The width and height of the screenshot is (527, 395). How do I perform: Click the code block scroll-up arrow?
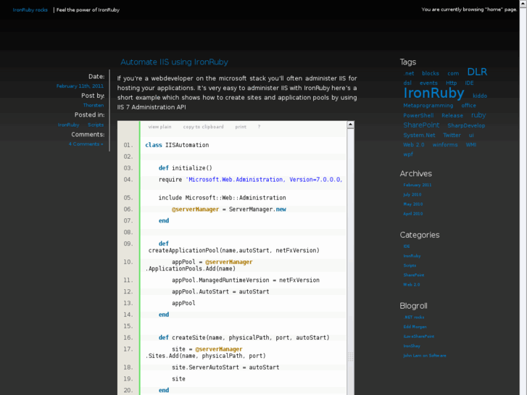[351, 125]
